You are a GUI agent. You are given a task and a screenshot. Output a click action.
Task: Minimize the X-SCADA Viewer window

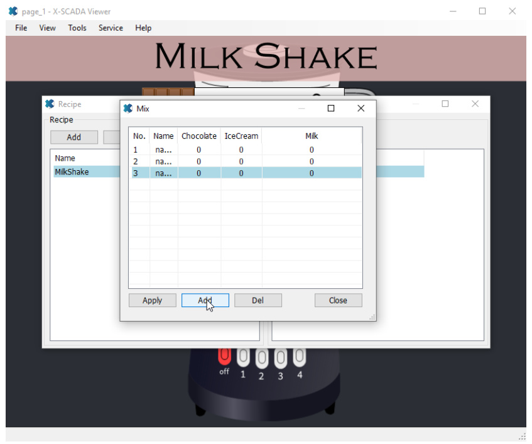pyautogui.click(x=453, y=11)
